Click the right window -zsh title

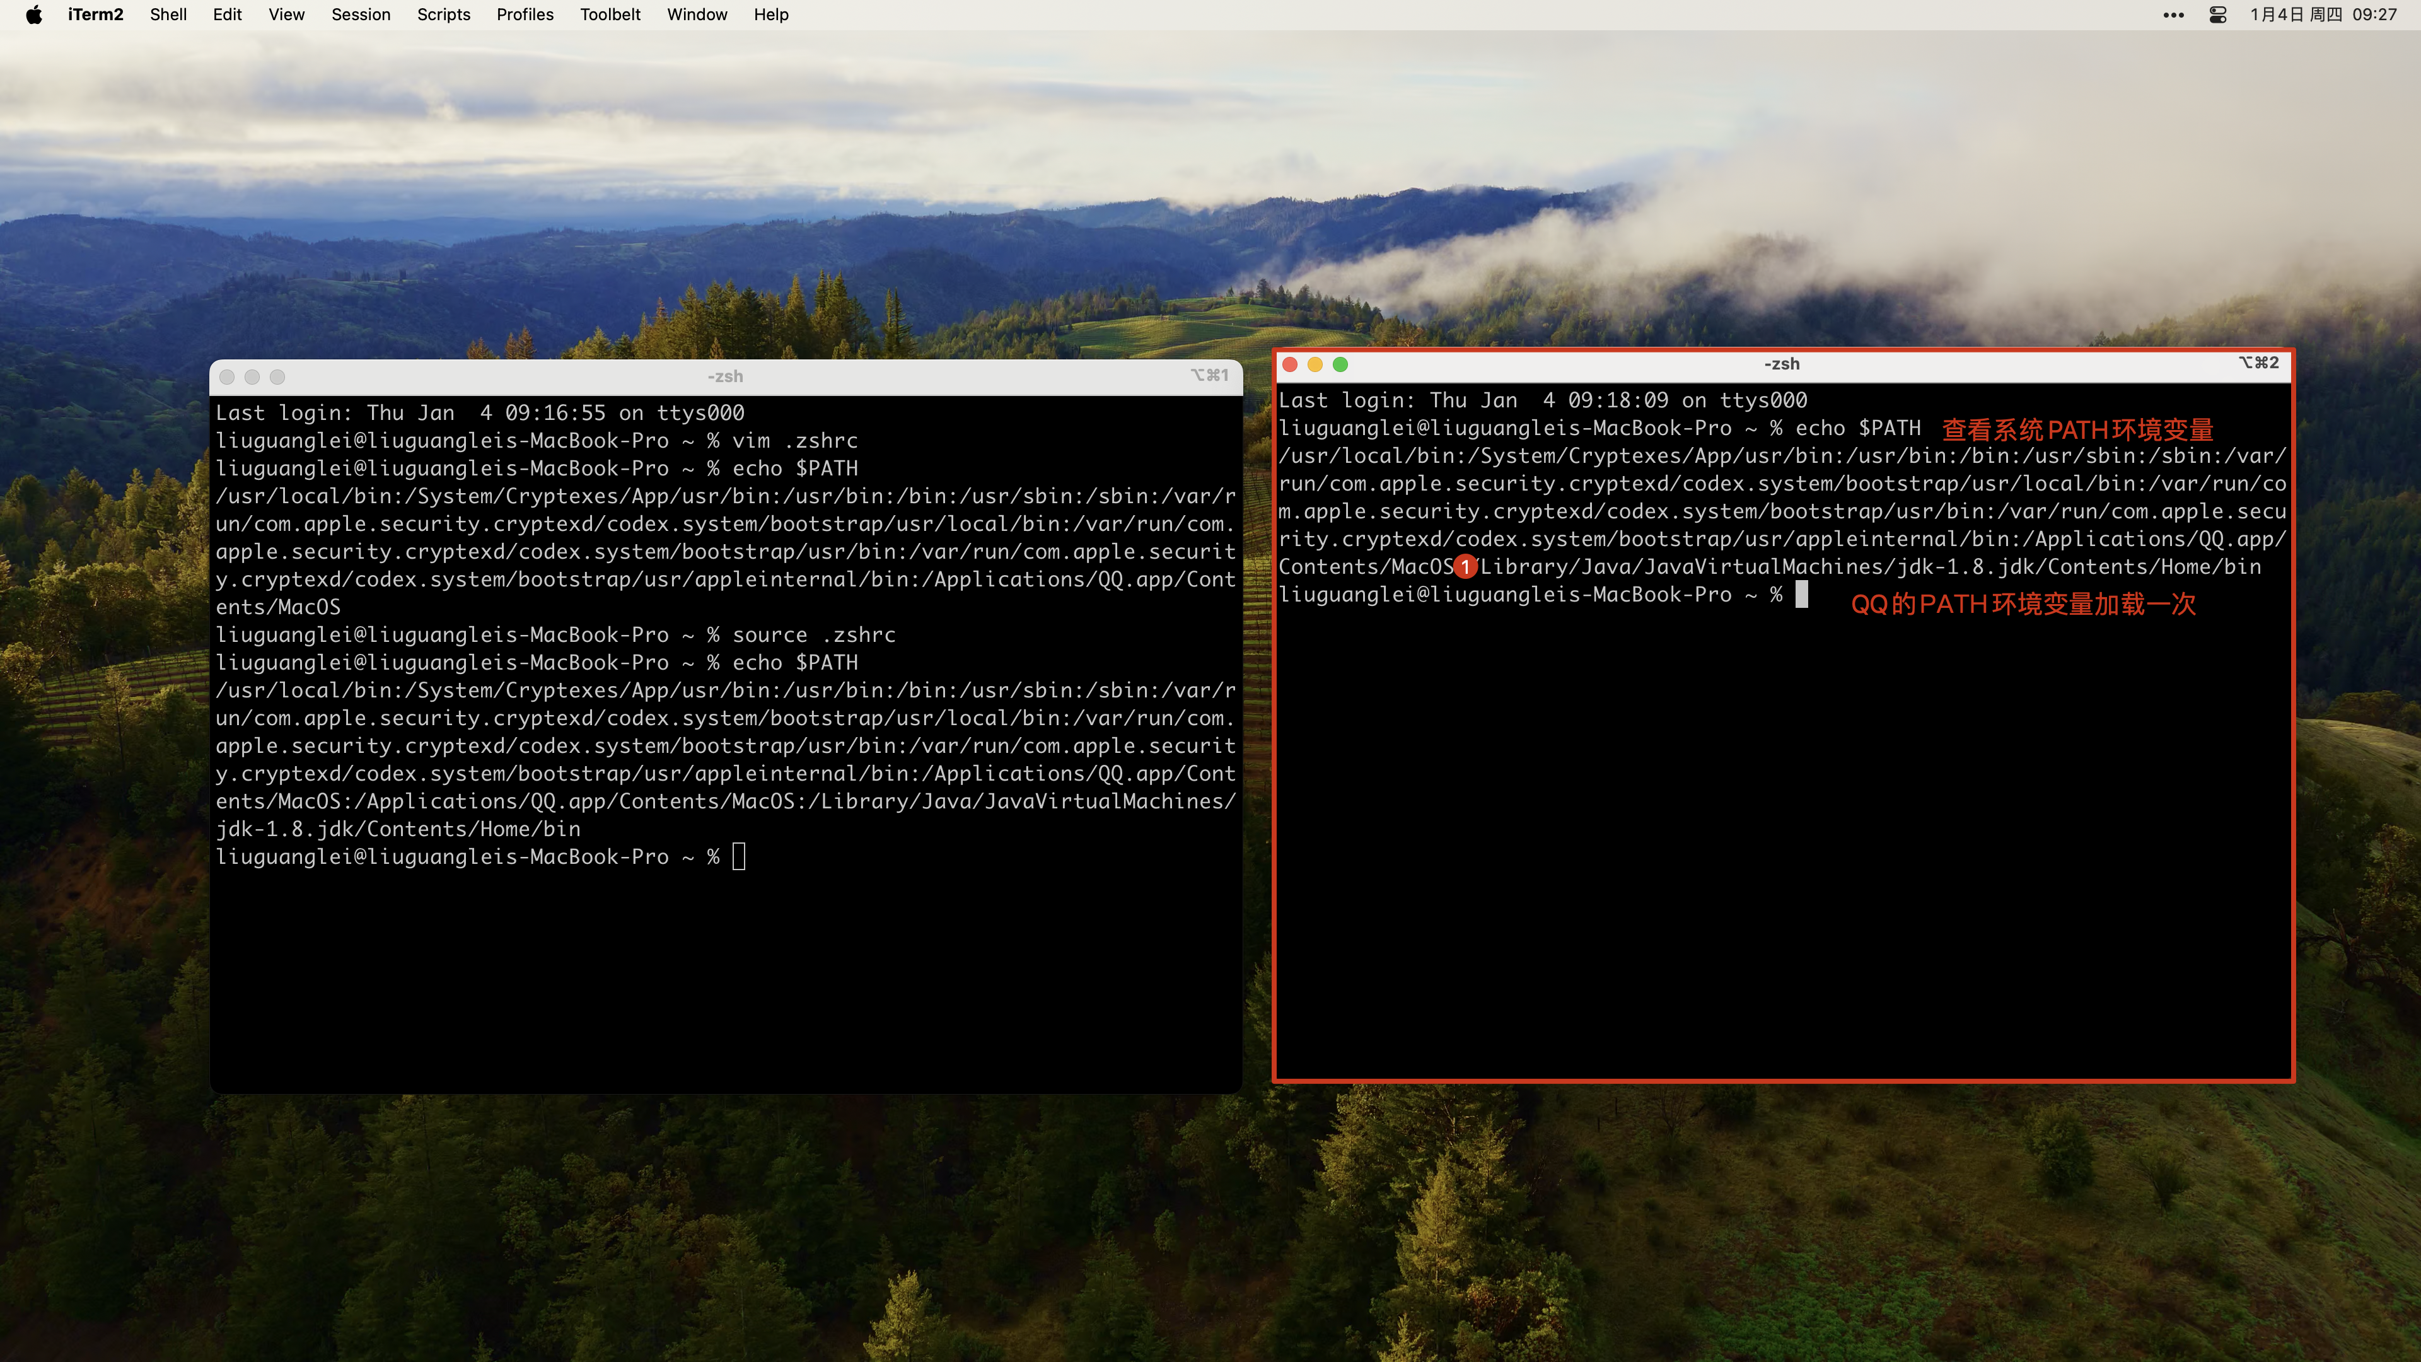(x=1781, y=364)
